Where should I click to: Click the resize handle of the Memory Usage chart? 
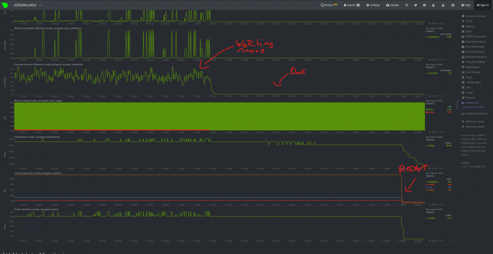tap(451, 132)
